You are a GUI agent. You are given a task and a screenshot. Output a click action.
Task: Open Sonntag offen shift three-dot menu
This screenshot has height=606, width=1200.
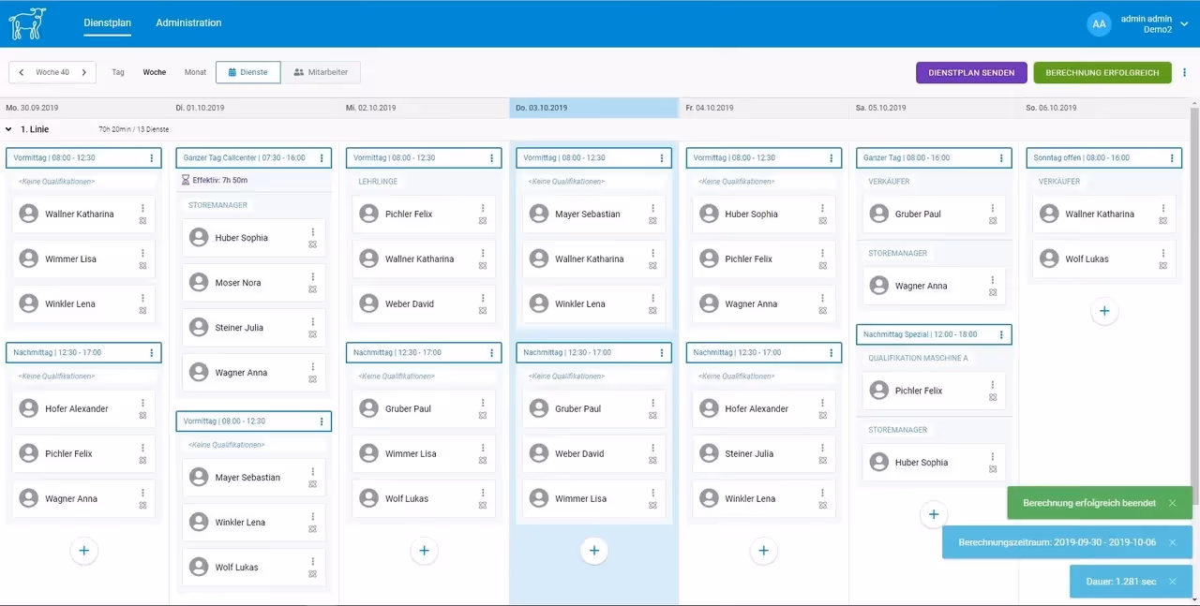click(1172, 158)
